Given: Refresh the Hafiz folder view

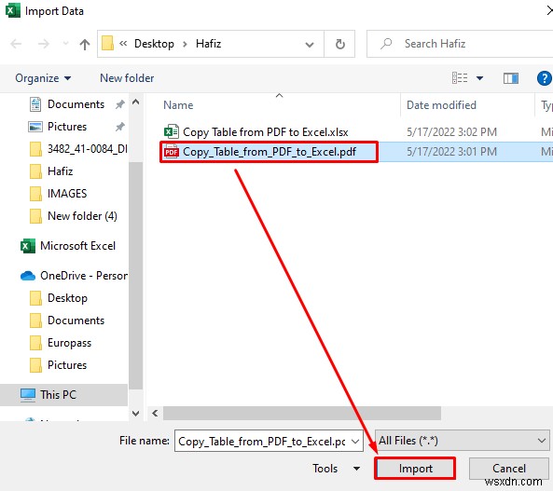Looking at the screenshot, I should [x=340, y=44].
